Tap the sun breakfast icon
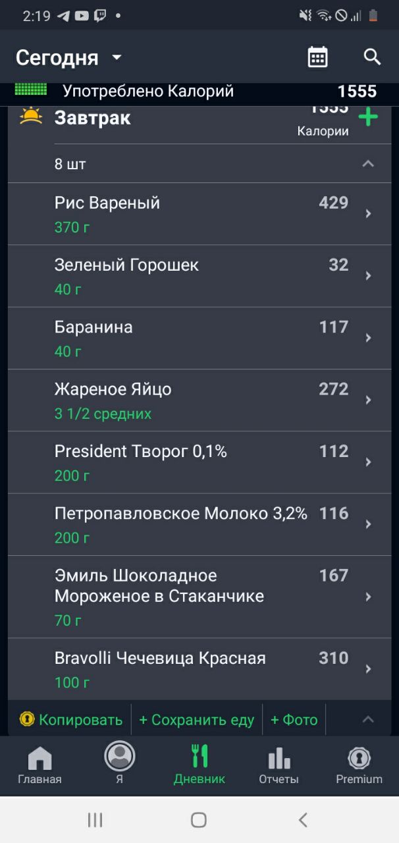Viewport: 399px width, 843px height. (31, 117)
